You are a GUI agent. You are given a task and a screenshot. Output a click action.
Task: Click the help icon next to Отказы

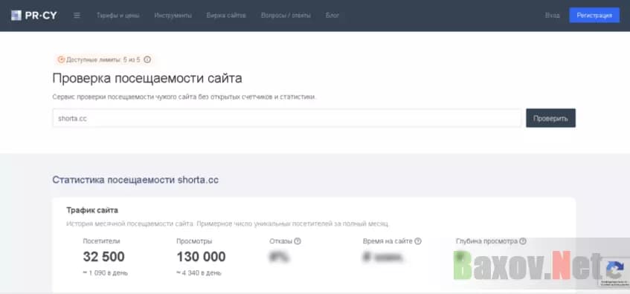point(298,241)
